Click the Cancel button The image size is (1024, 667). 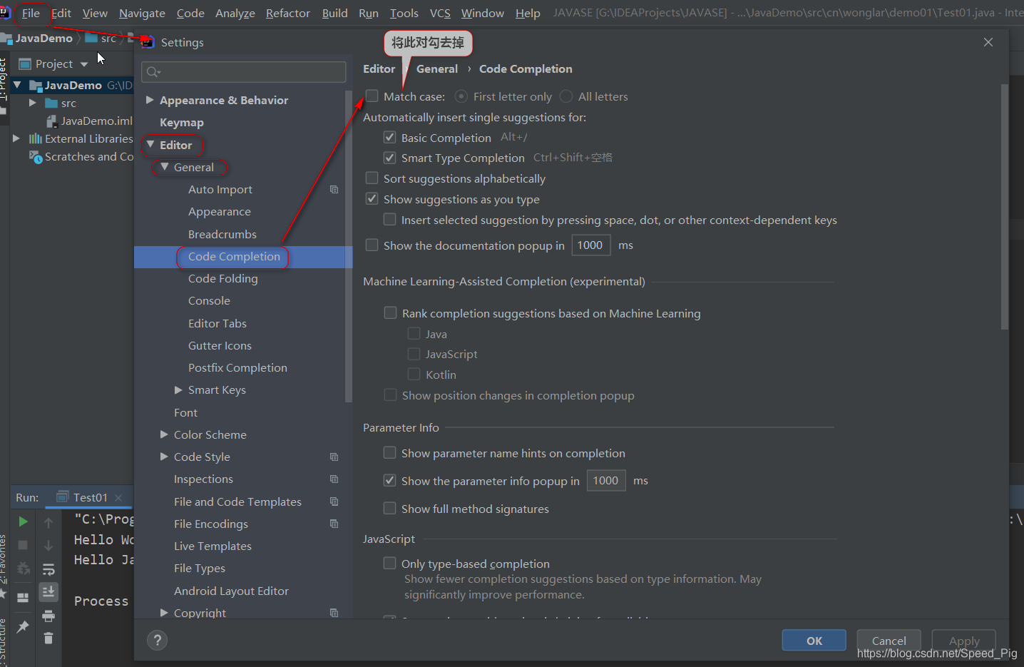pyautogui.click(x=889, y=640)
